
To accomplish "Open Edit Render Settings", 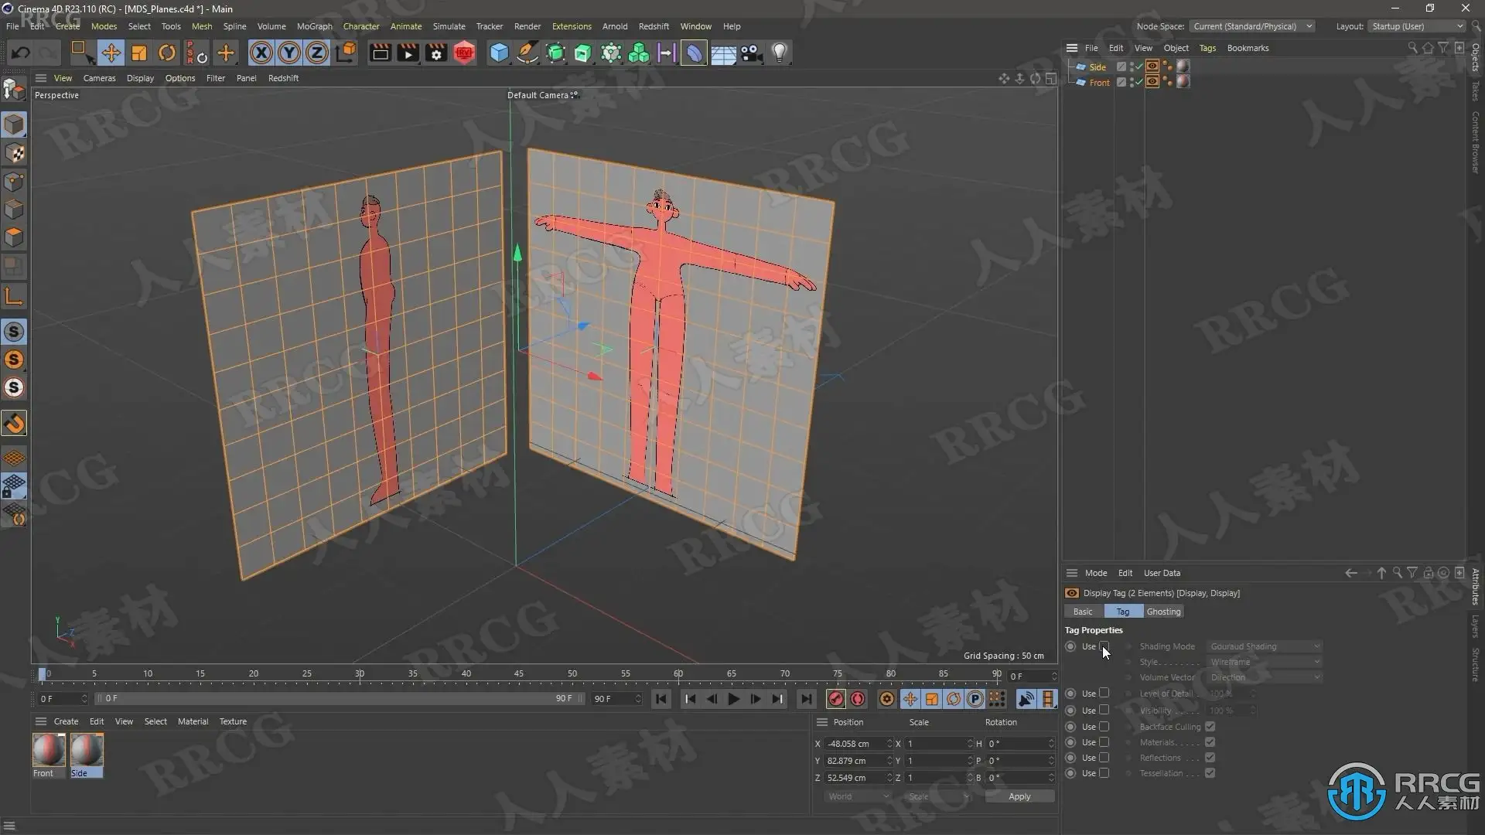I will [436, 53].
